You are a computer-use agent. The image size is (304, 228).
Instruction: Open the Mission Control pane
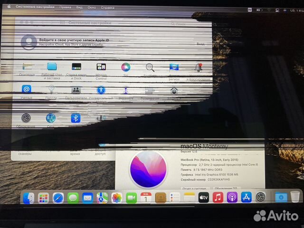click(x=101, y=71)
